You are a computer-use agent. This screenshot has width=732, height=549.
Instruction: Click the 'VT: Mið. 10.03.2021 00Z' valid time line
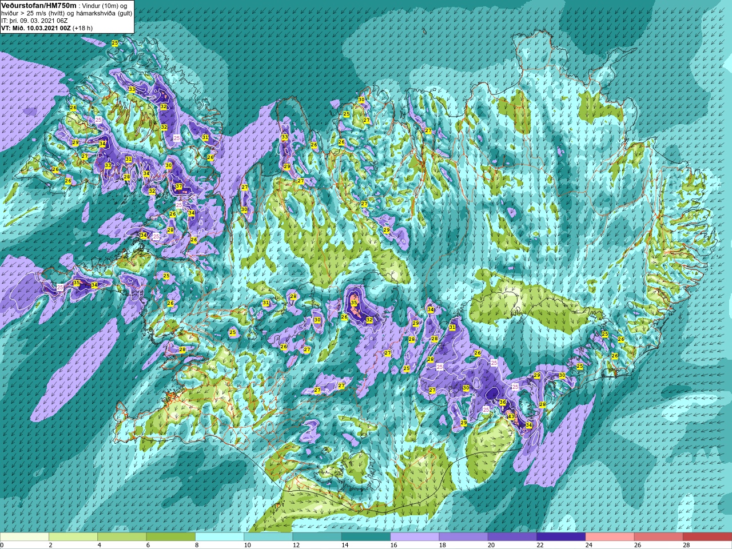click(35, 27)
